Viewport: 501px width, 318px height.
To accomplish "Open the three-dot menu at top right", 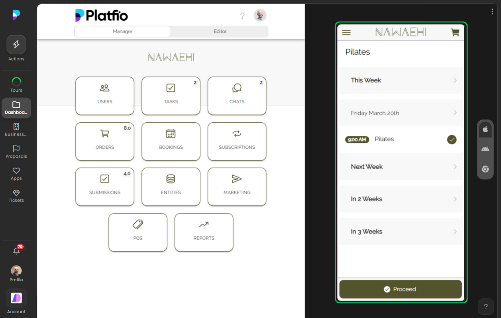I will pyautogui.click(x=492, y=11).
